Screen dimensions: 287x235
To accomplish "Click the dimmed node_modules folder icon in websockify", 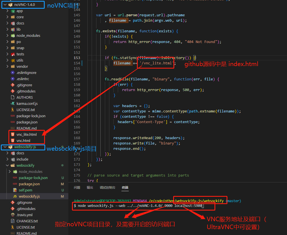I will point(15,172).
